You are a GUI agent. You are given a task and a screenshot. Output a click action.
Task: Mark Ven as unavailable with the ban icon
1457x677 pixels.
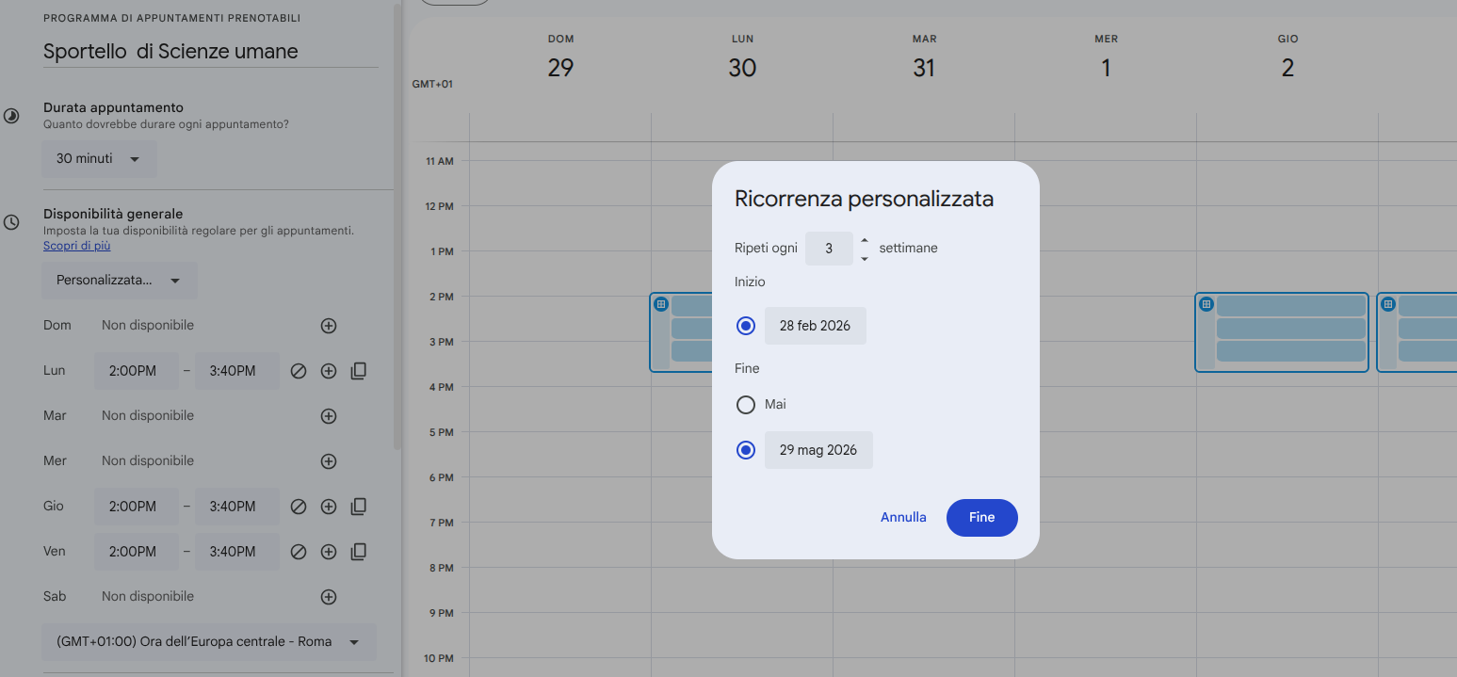[299, 552]
